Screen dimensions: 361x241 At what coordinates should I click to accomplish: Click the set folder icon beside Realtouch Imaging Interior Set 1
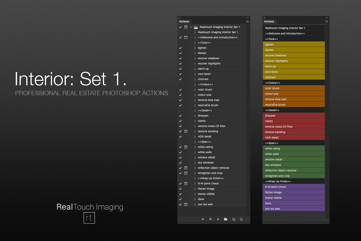click(x=196, y=27)
